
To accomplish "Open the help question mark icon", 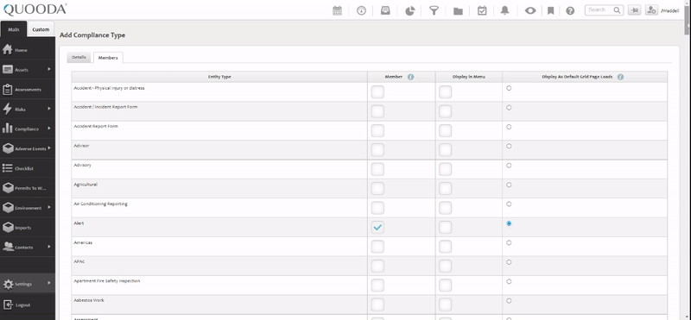I will click(570, 10).
